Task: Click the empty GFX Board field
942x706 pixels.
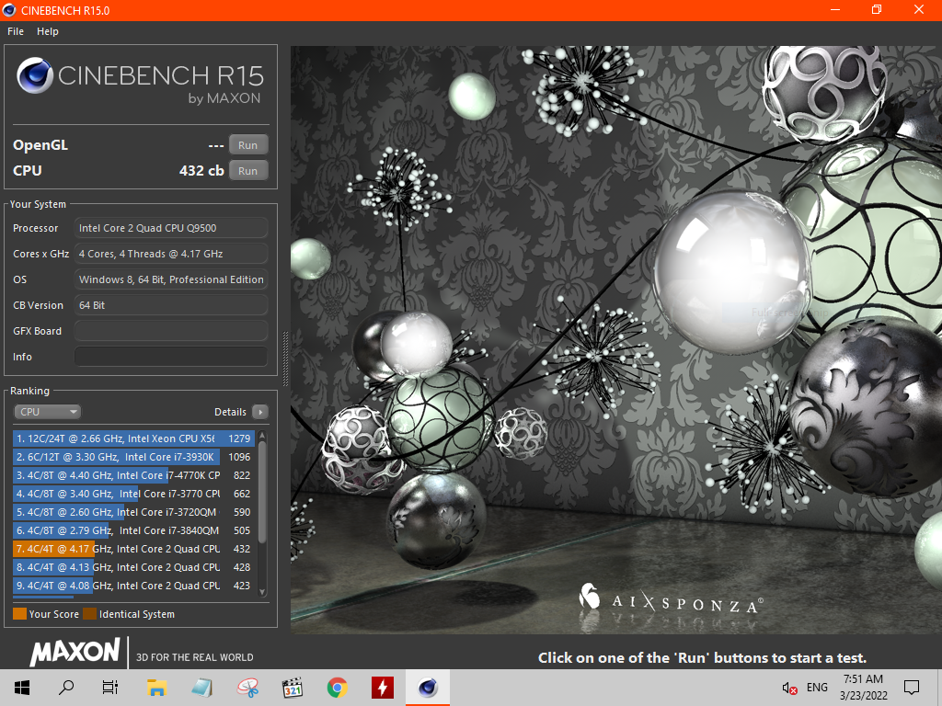Action: coord(171,331)
